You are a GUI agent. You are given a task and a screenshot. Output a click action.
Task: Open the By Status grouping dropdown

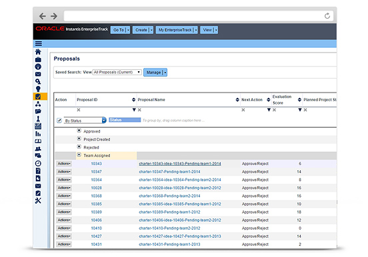85,121
